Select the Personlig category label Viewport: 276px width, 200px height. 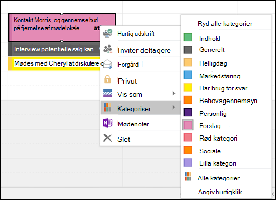[213, 114]
